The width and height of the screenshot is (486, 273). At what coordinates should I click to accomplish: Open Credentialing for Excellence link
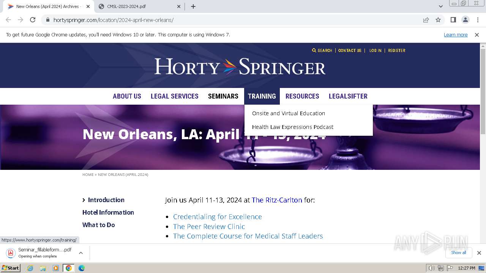[218, 217]
